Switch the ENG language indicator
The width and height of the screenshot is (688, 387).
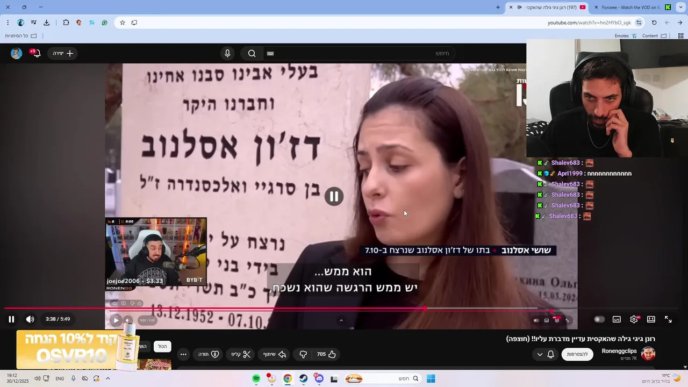[60, 378]
